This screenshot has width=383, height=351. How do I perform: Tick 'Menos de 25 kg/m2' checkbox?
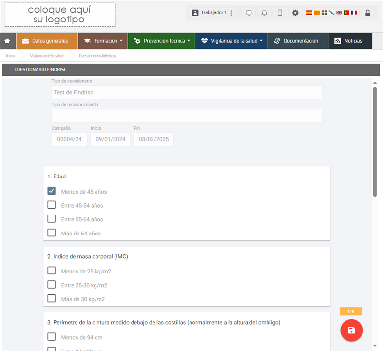coord(52,271)
